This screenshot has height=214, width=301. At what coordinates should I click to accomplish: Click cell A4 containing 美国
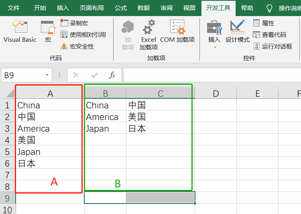[50, 140]
